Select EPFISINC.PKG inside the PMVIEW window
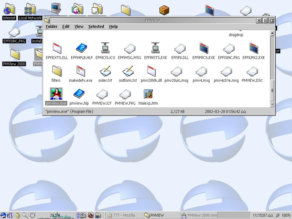This screenshot has height=219, width=292. [229, 48]
